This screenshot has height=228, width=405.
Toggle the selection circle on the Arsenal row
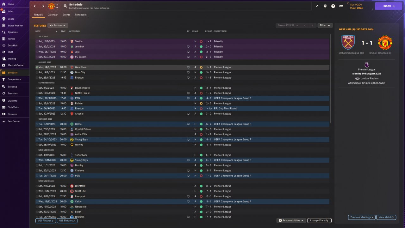[37, 114]
